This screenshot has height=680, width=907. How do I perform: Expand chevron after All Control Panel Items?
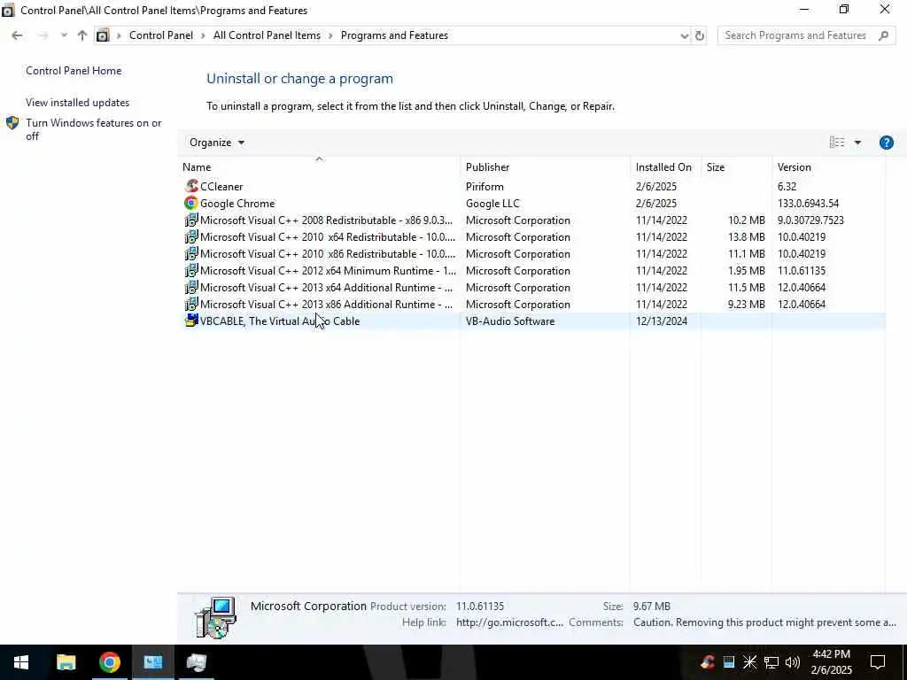point(331,35)
